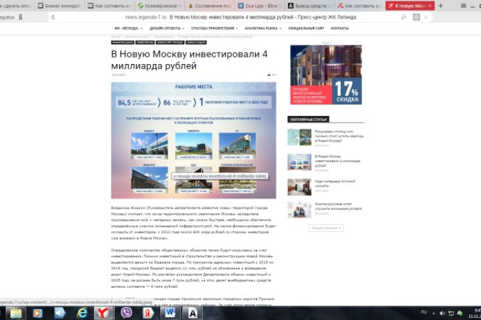The image size is (481, 320).
Task: Click the article headline 'В Новую Москву инвестировали'
Action: (189, 60)
